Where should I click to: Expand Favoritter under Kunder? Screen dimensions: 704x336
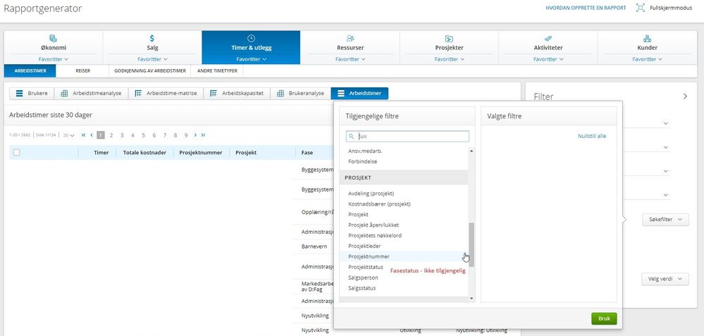click(647, 59)
